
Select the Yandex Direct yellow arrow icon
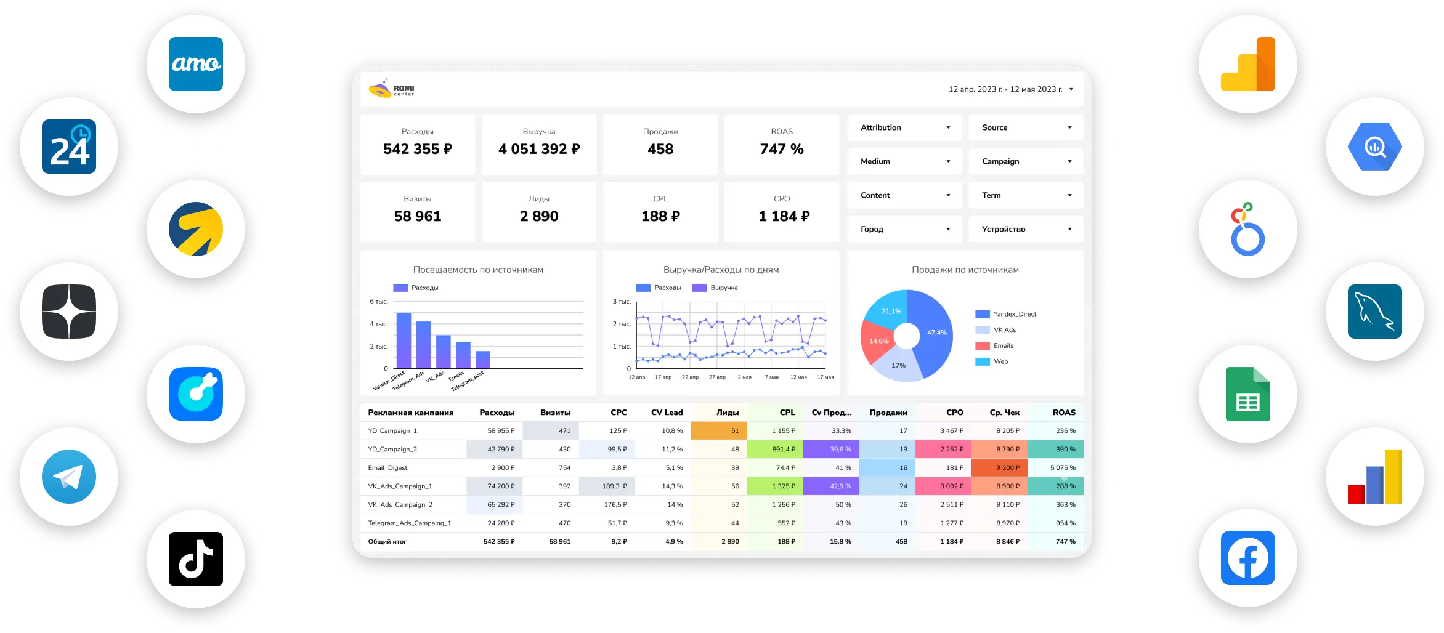tap(196, 229)
